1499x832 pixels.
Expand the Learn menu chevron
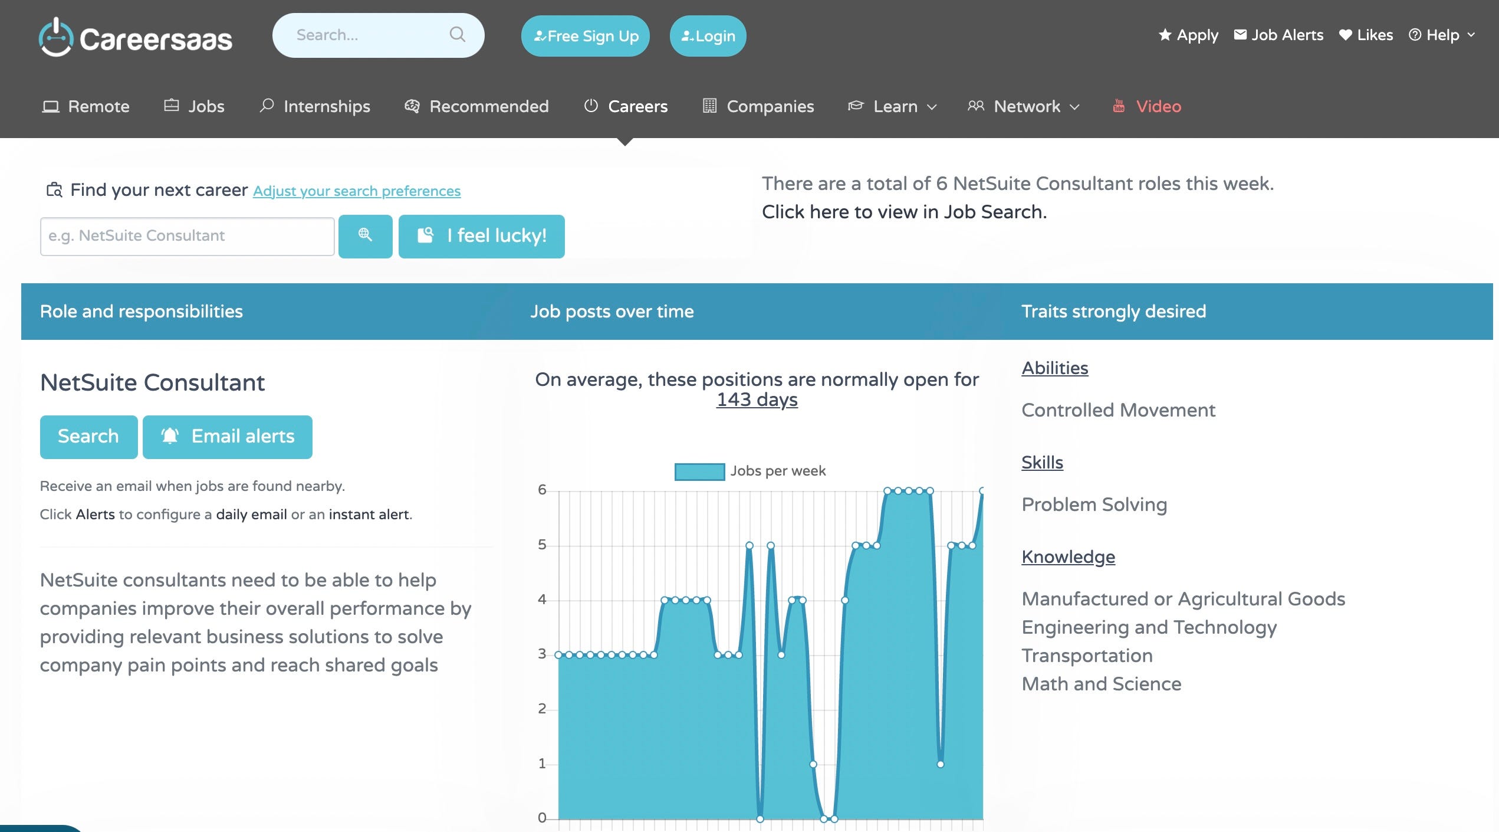932,107
